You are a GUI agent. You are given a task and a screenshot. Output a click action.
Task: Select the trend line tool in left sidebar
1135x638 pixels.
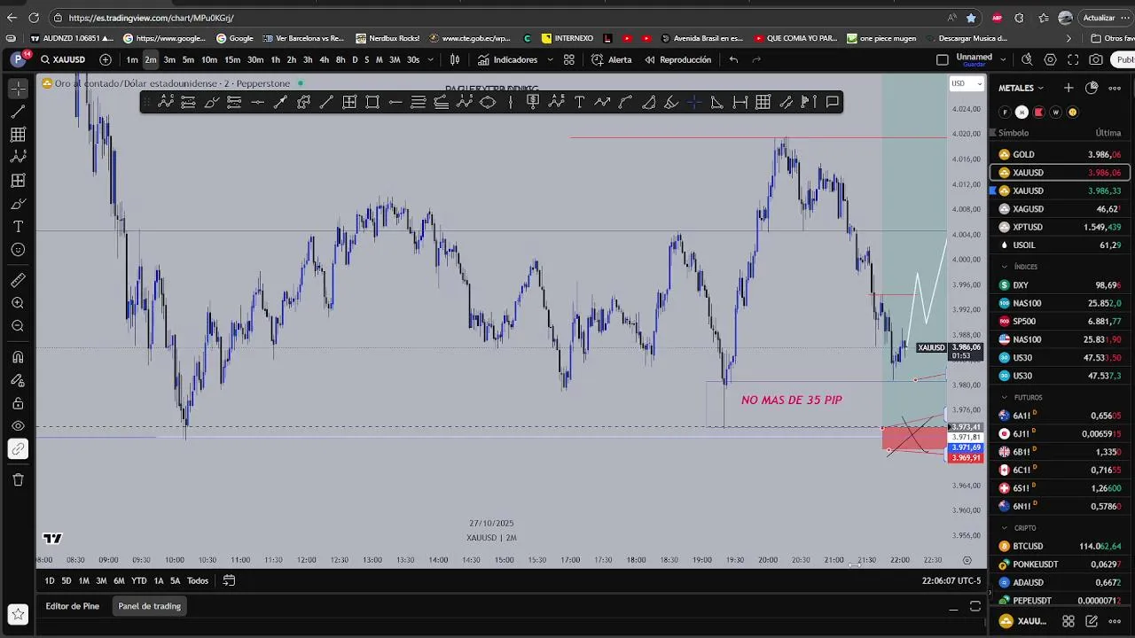pos(18,112)
